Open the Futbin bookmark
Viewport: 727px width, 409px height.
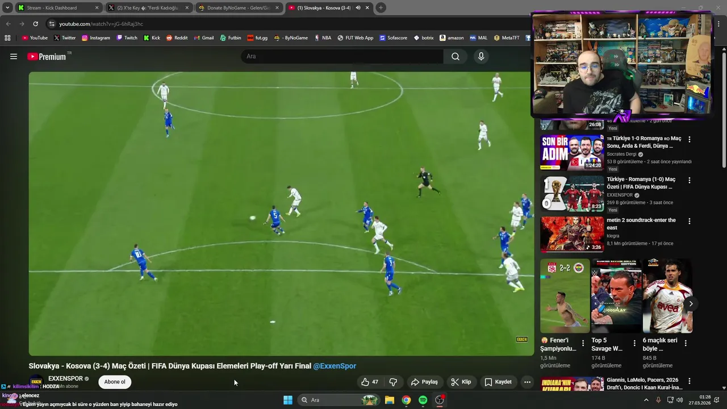230,38
